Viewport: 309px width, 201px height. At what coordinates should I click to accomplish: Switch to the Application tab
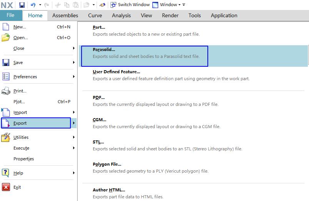click(x=224, y=15)
